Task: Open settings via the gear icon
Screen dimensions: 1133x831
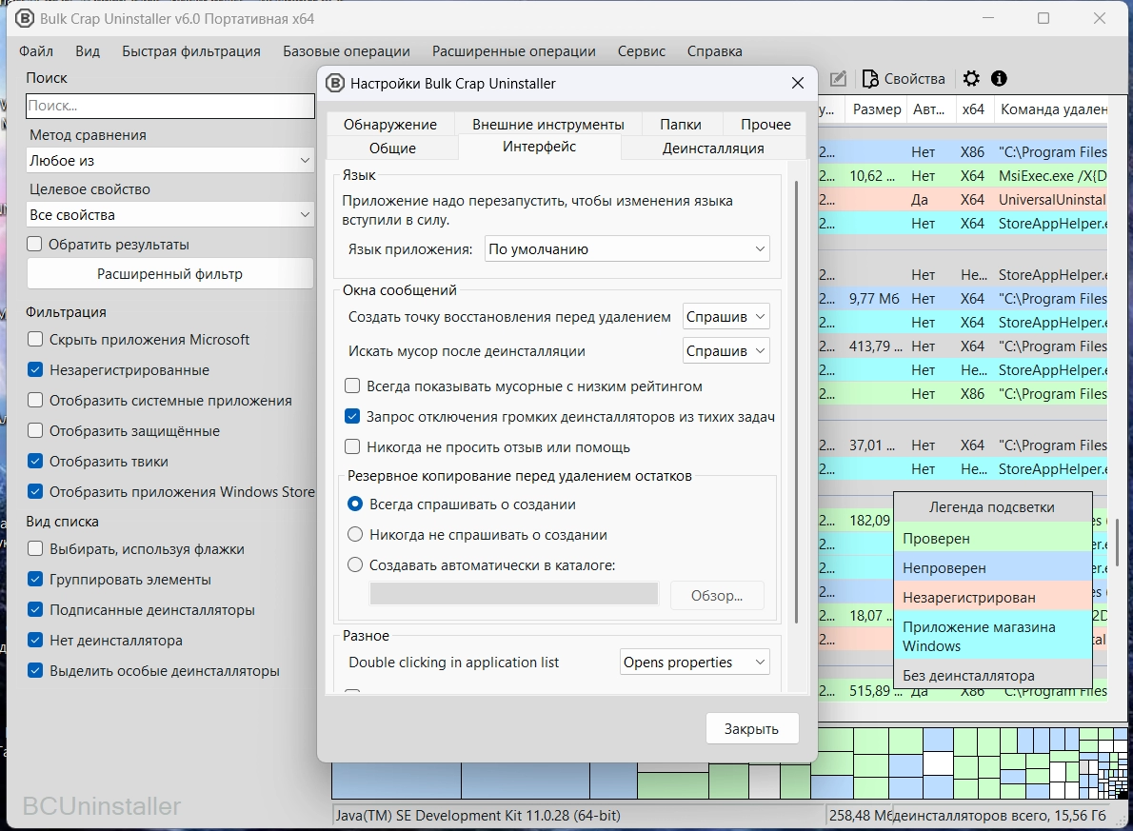Action: [970, 79]
